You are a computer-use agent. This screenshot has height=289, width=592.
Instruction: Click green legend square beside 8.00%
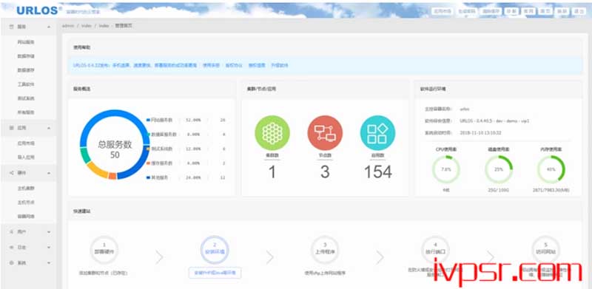tap(149, 135)
